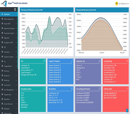Expand LIS menu via its arrow
The image size is (130, 114).
(16, 62)
